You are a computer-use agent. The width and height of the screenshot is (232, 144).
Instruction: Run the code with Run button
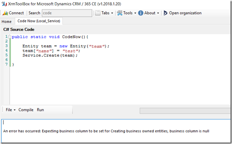40,110
